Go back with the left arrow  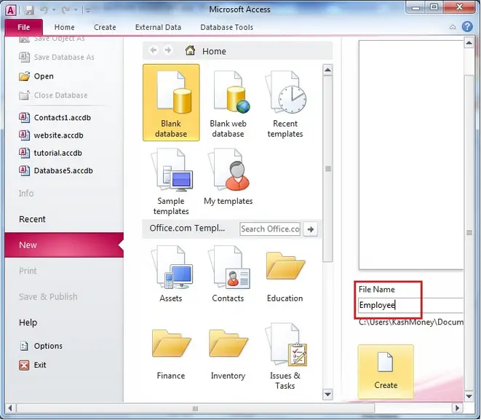[154, 50]
